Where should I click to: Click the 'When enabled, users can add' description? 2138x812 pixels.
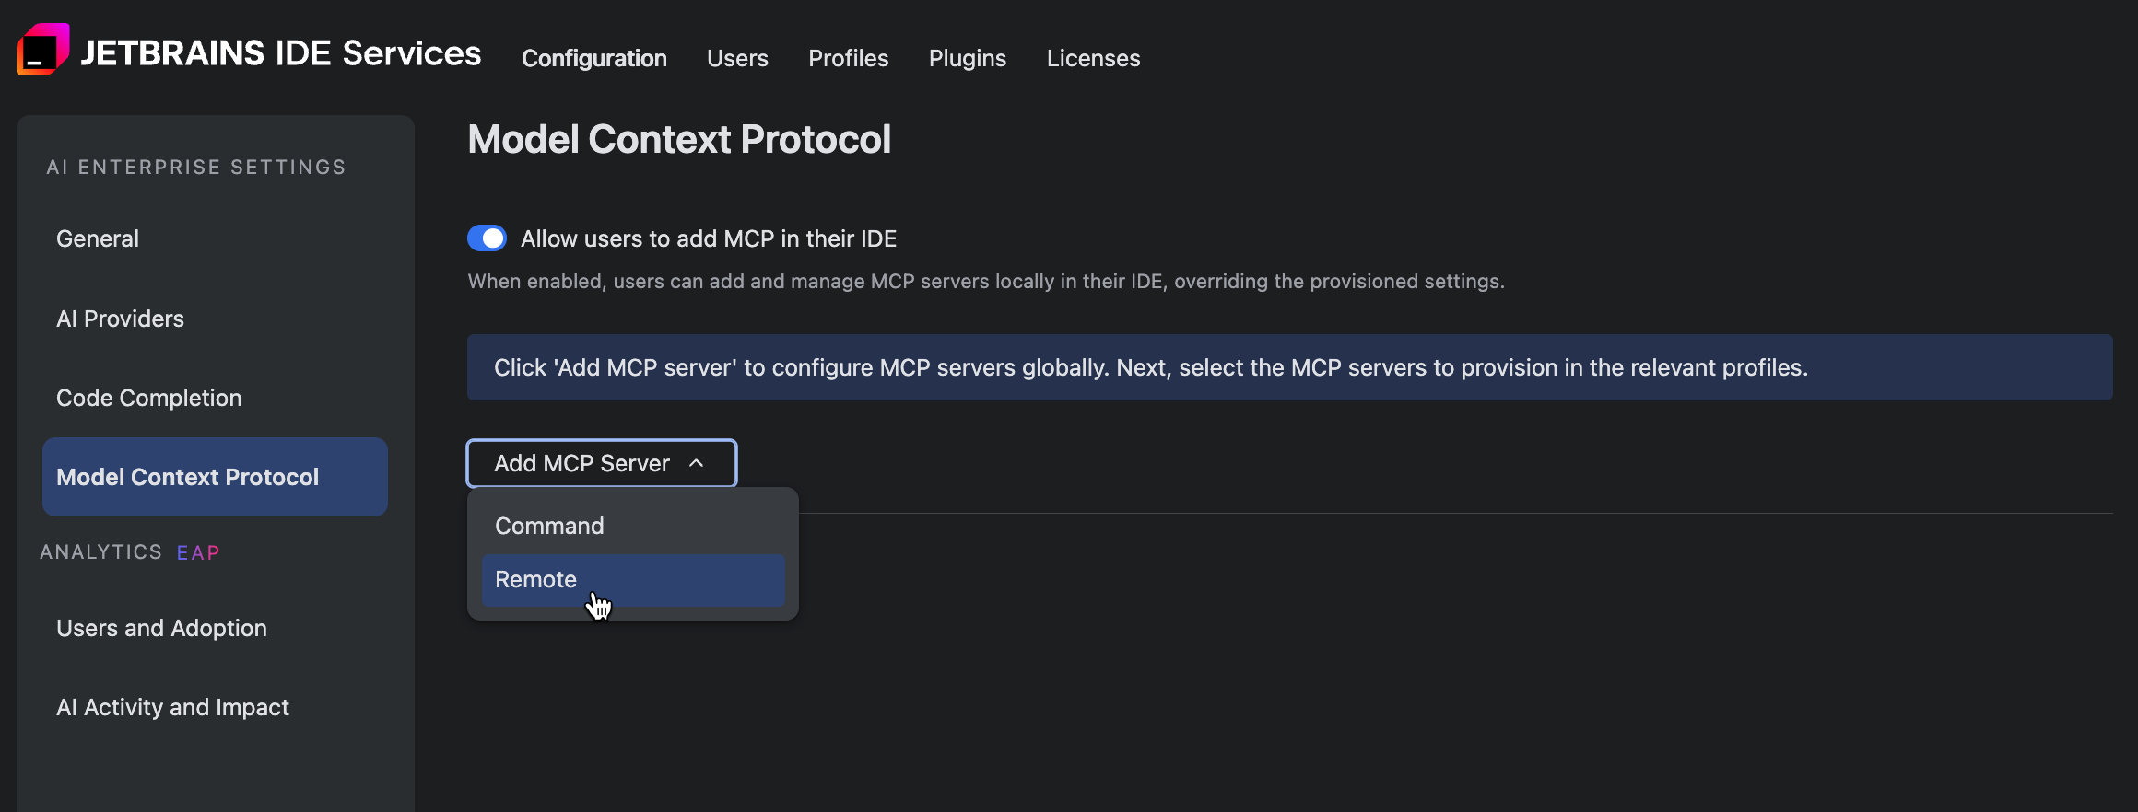(x=986, y=282)
